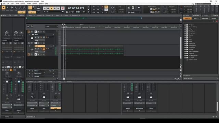This screenshot has height=123, width=219.
Task: Adjust the Click channel volume fader in the inspector
Action: coord(7,82)
